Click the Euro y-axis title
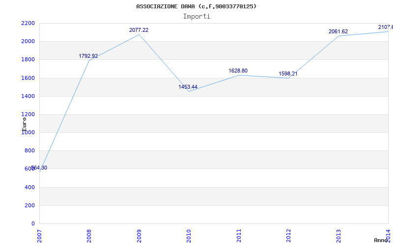This screenshot has height=245, width=393. click(24, 124)
